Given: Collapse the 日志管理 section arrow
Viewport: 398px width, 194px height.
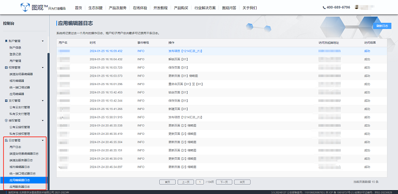Looking at the screenshot, I should (x=43, y=140).
